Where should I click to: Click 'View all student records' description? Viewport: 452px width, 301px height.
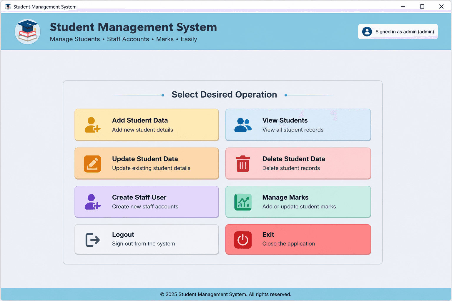pos(293,130)
